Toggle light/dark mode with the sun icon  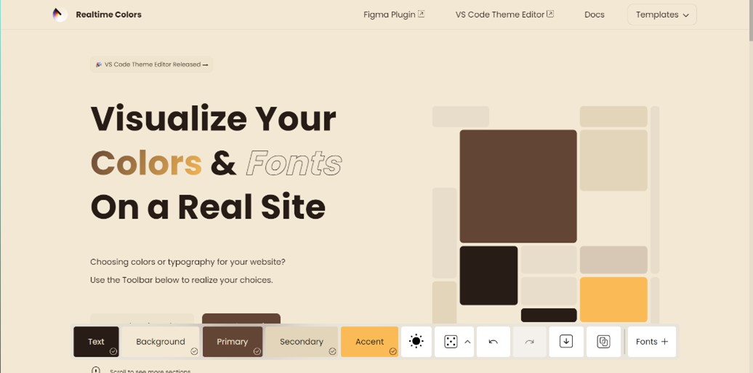pyautogui.click(x=416, y=342)
